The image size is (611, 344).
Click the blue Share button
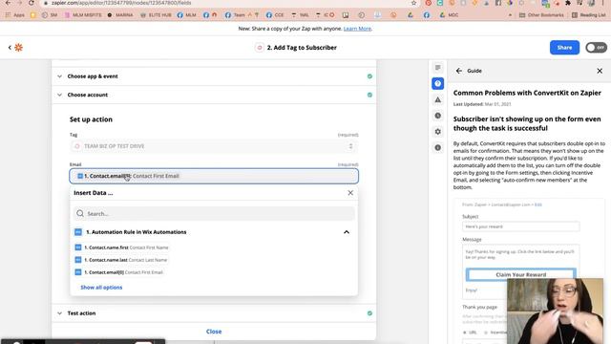coord(564,48)
